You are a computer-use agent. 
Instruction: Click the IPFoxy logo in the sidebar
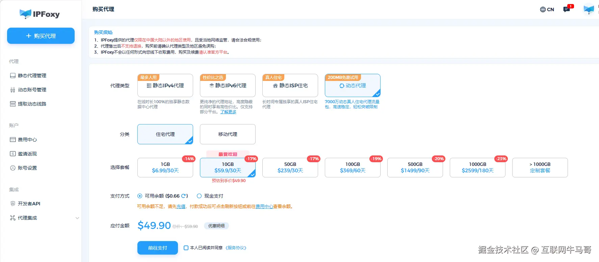[x=40, y=14]
